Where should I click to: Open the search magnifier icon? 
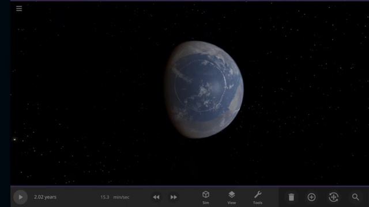[355, 197]
